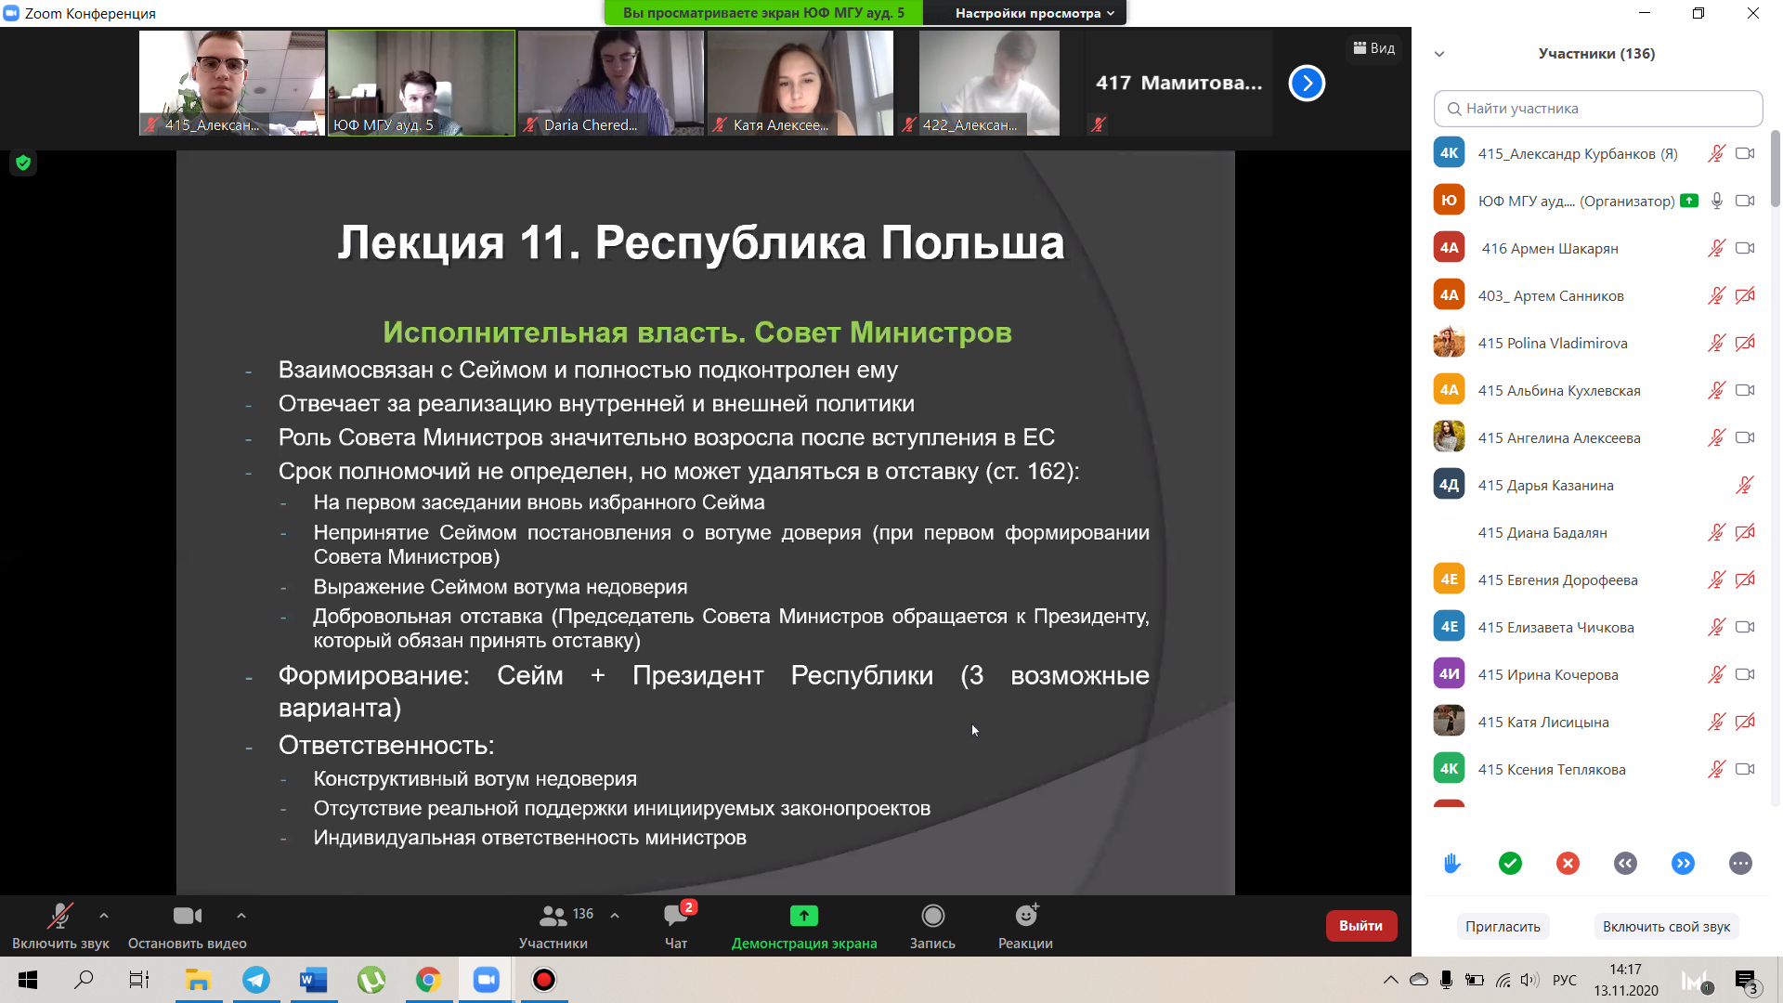Show hidden system tray icons
The image size is (1783, 1003).
(1390, 980)
